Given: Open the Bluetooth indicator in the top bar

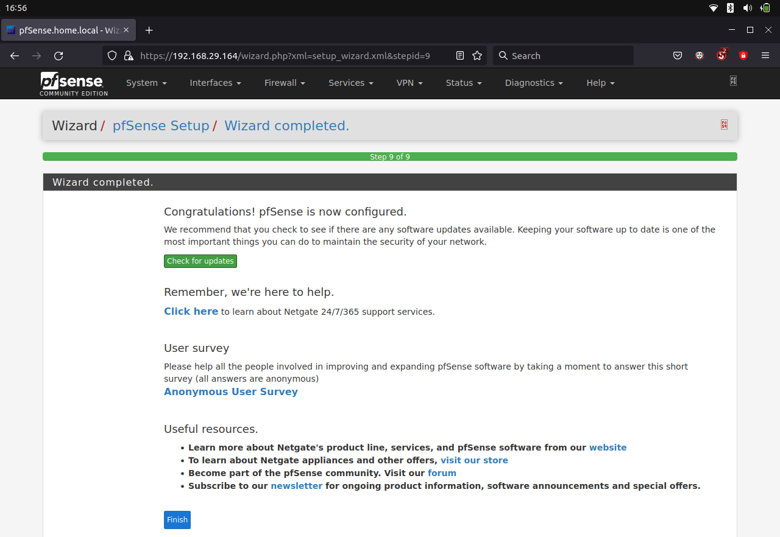Looking at the screenshot, I should [x=730, y=8].
